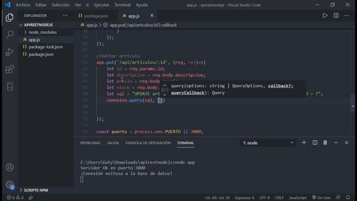Collapse the APIRESTNODEJS folder section
Viewport: 357px width, 201px height.
click(x=38, y=25)
